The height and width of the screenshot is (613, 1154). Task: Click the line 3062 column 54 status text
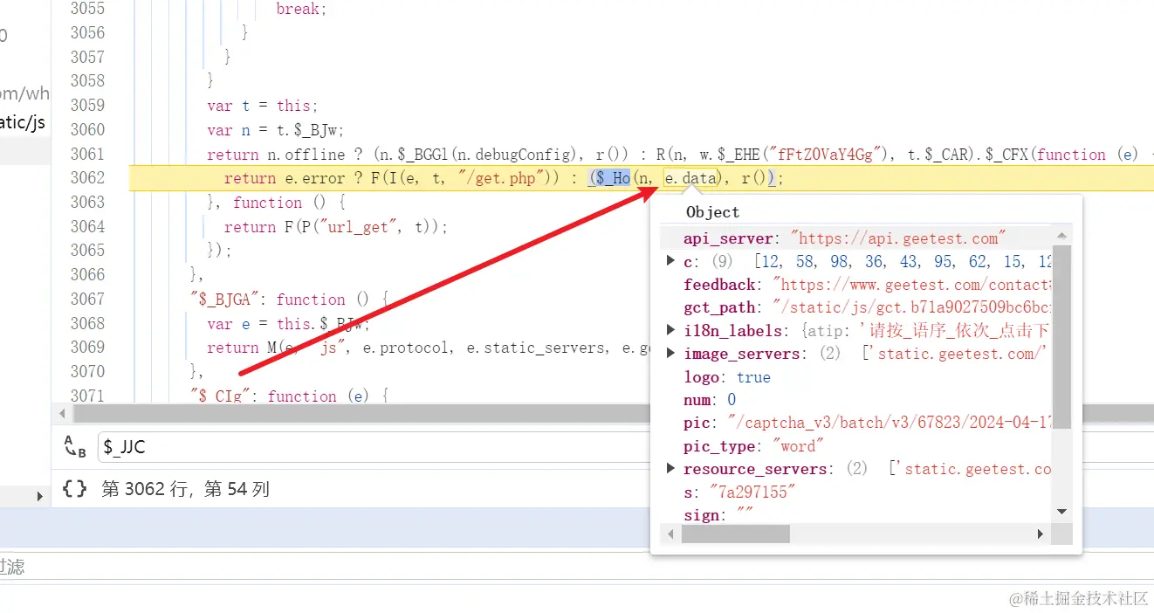tap(185, 489)
